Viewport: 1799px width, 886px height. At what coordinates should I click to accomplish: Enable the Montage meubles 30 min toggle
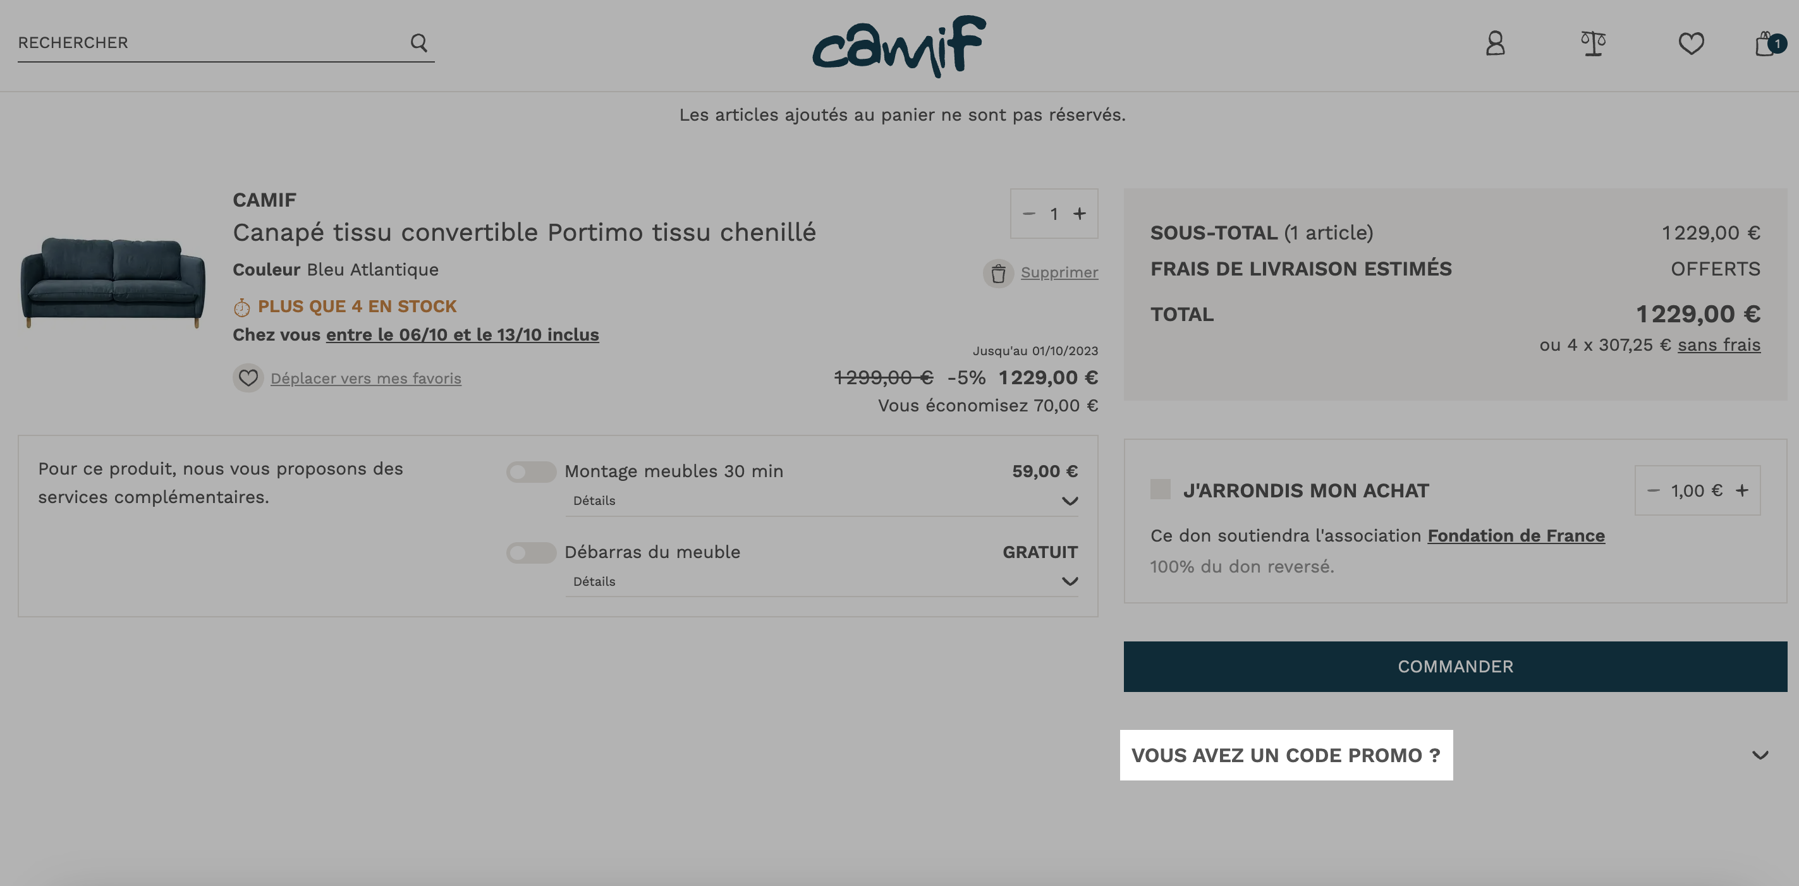tap(531, 472)
